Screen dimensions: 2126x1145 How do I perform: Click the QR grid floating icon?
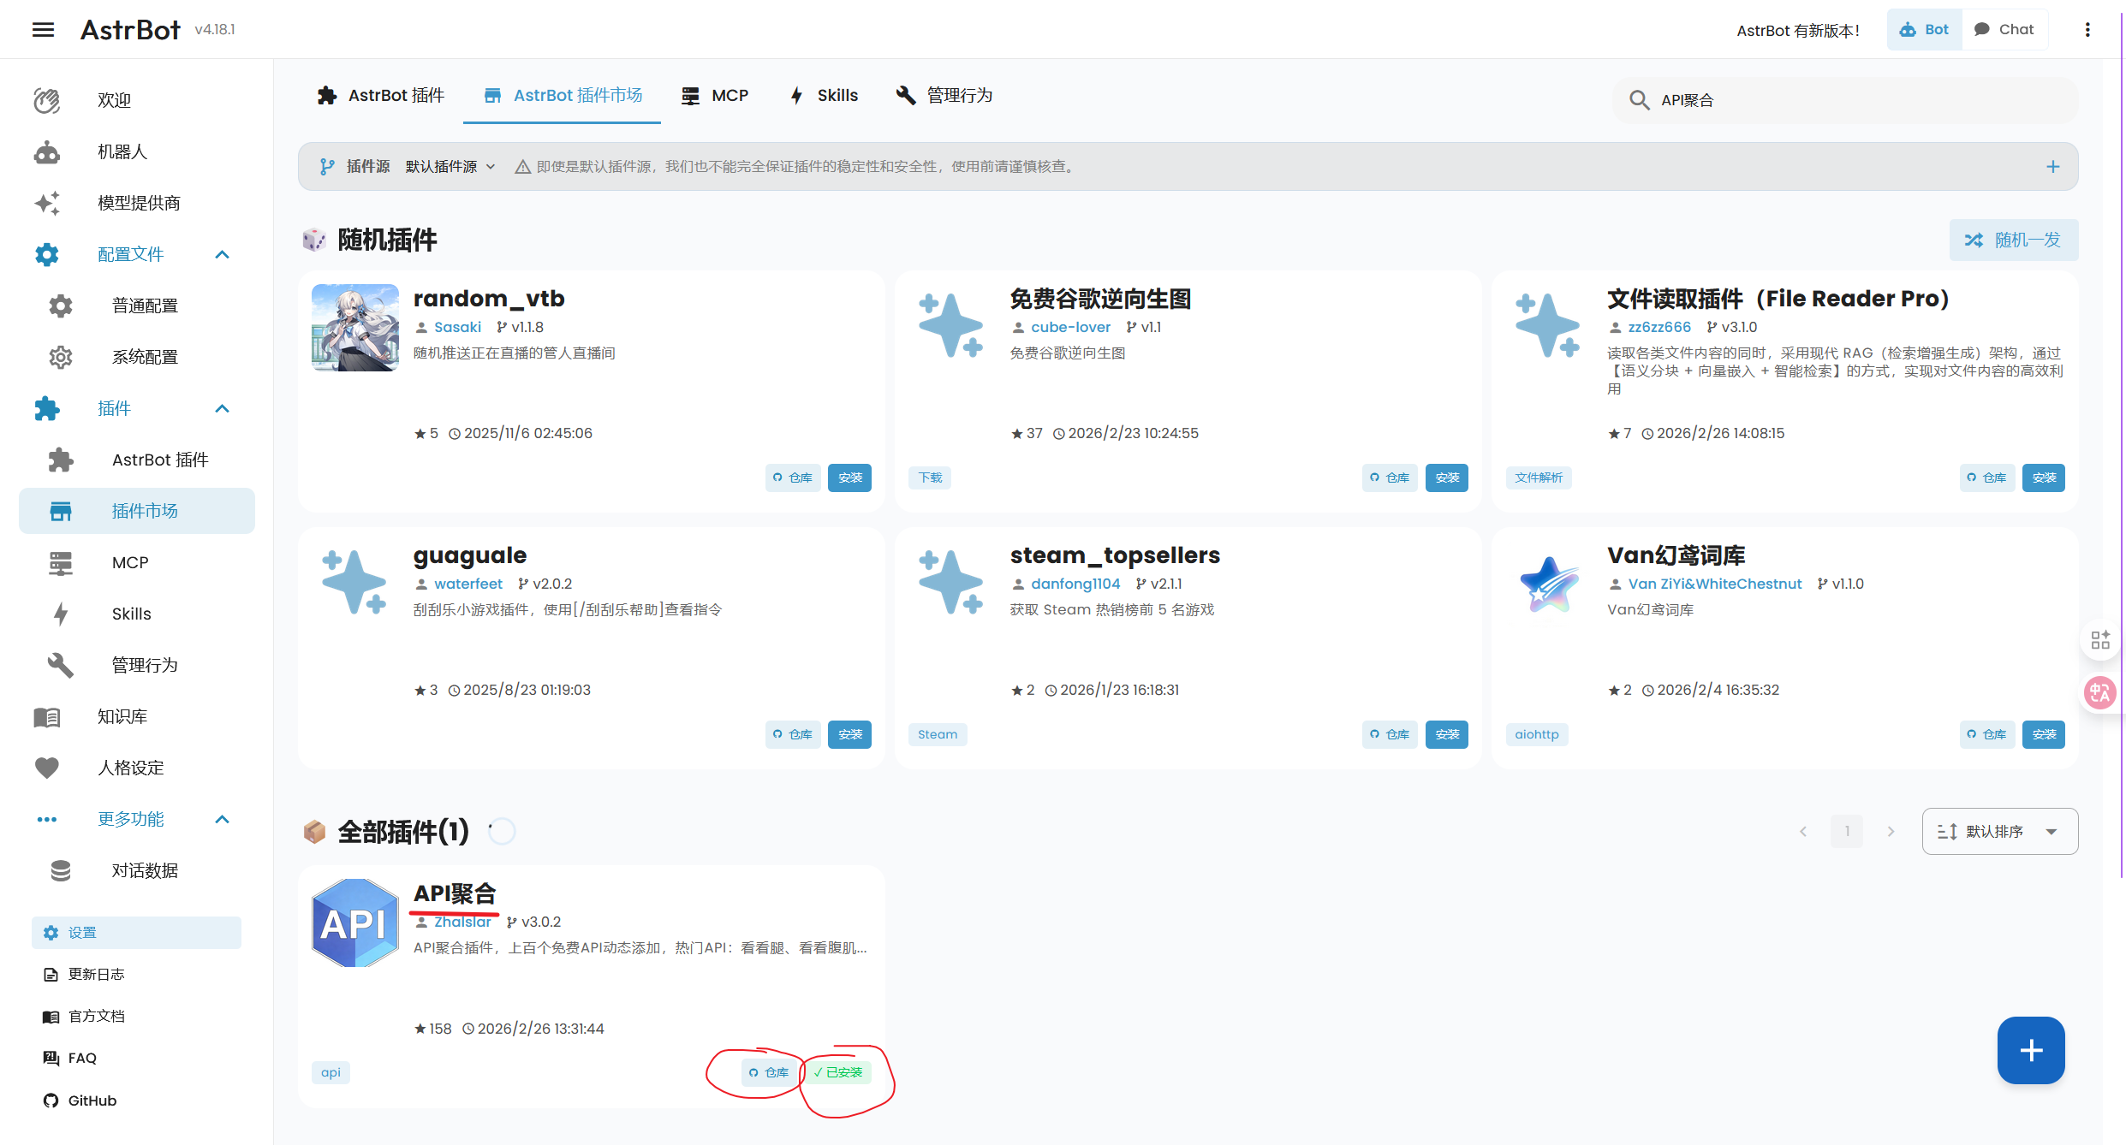click(2099, 640)
